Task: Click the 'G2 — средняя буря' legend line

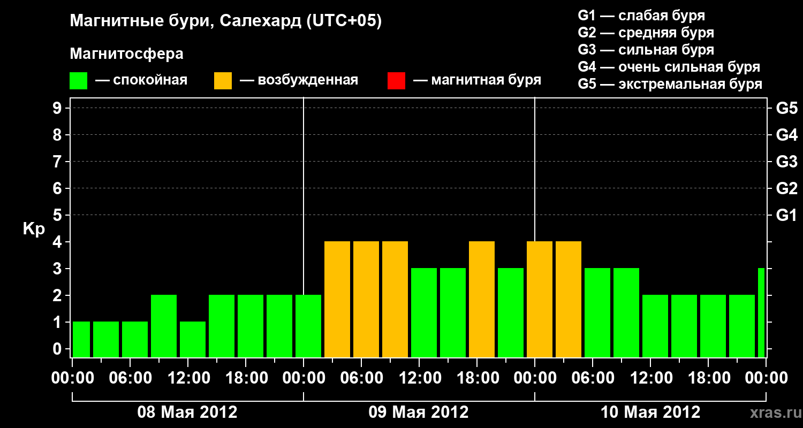Action: point(646,33)
